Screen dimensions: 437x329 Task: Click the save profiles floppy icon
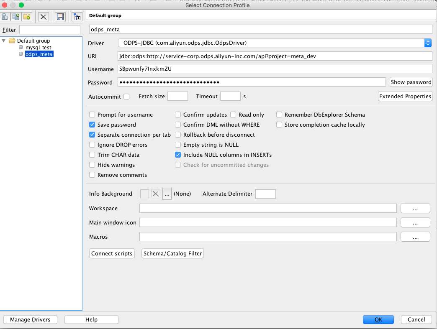point(60,17)
